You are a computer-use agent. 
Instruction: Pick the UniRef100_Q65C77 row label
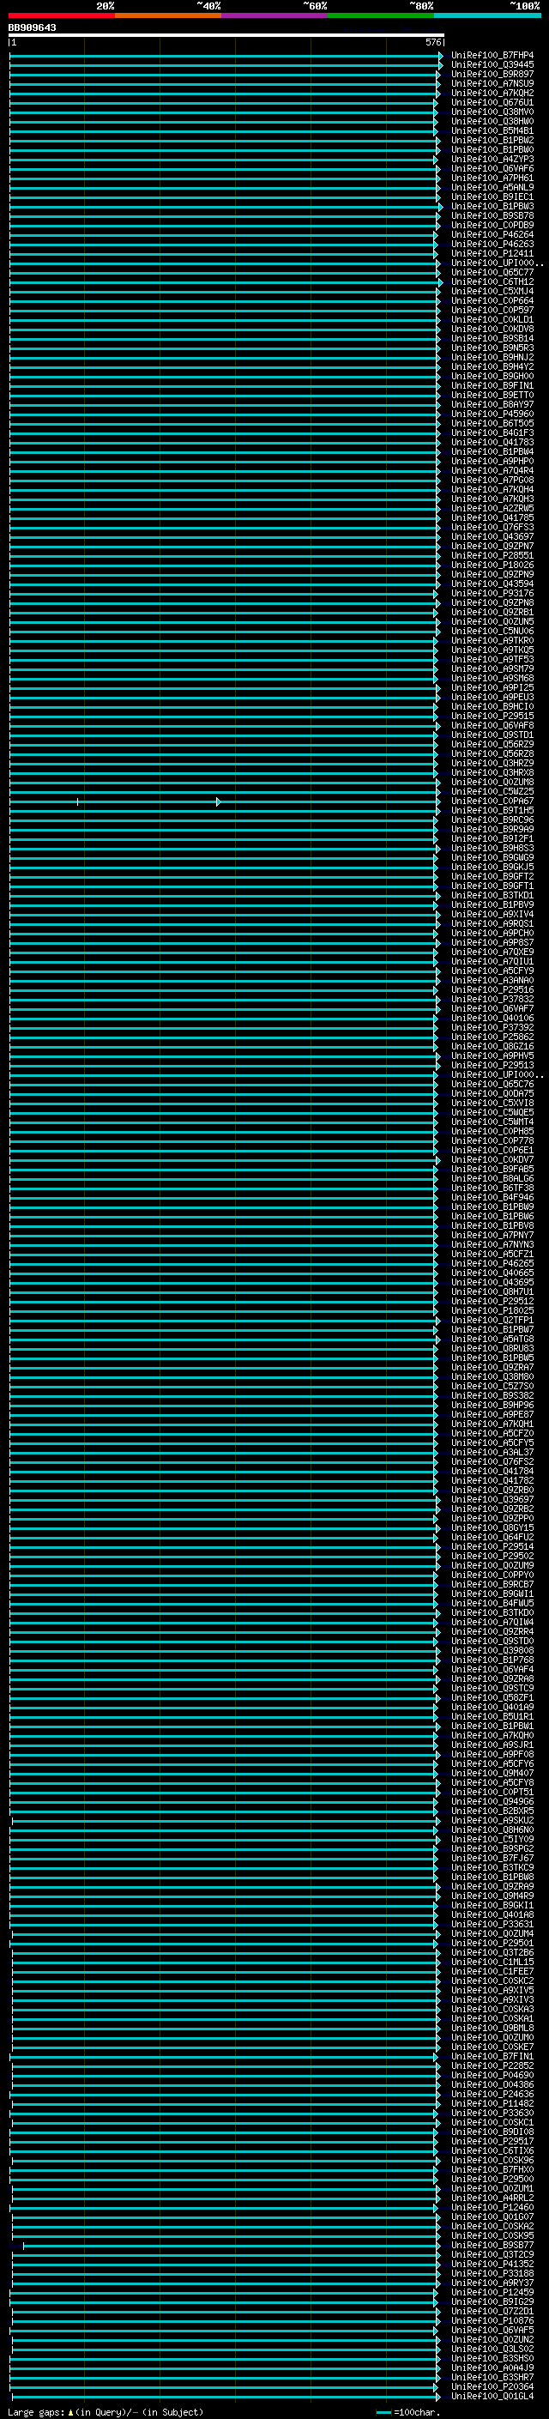pos(492,272)
